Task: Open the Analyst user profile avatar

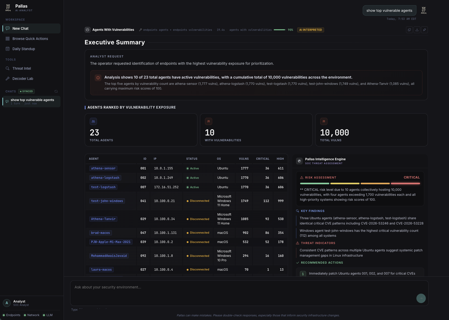Action: click(x=7, y=303)
